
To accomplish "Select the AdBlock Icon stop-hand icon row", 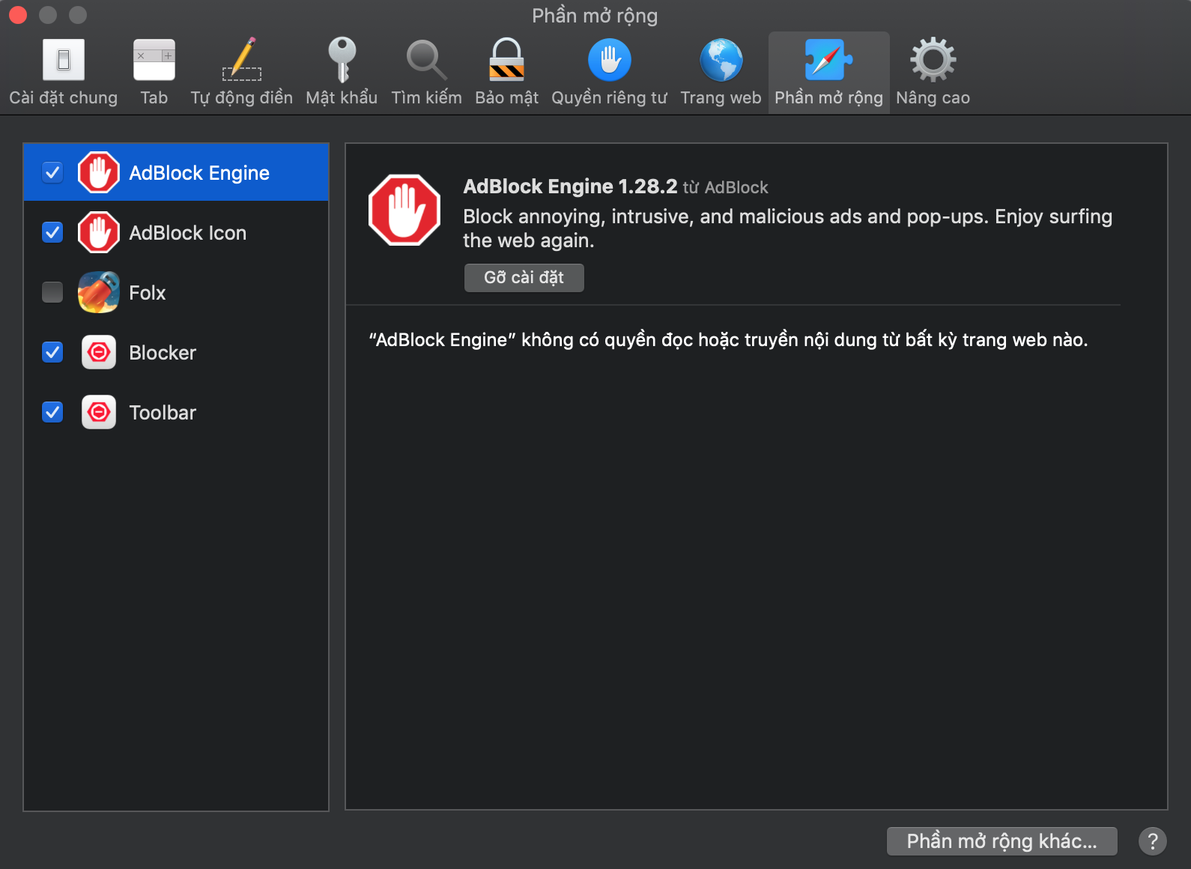I will point(99,232).
